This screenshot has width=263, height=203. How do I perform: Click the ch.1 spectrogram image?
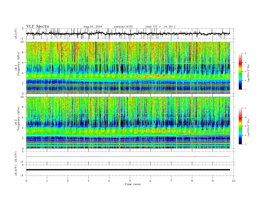128,68
